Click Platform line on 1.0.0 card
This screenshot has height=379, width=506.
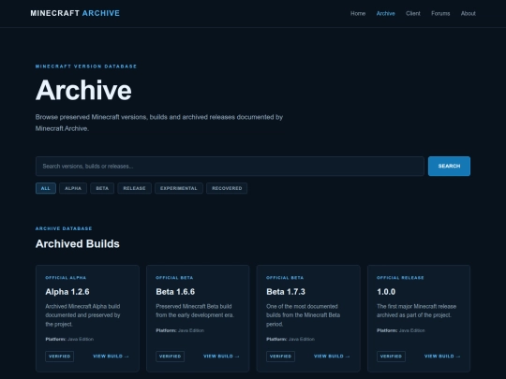401,330
